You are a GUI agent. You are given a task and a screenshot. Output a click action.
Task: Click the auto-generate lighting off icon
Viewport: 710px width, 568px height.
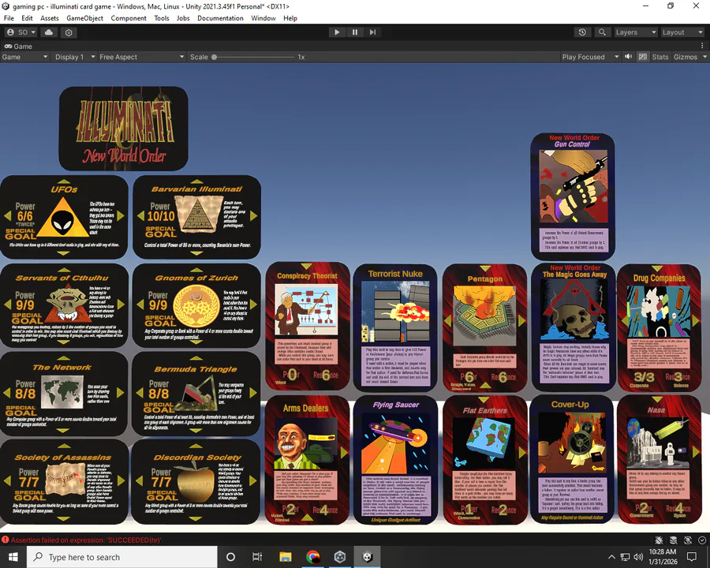[688, 540]
